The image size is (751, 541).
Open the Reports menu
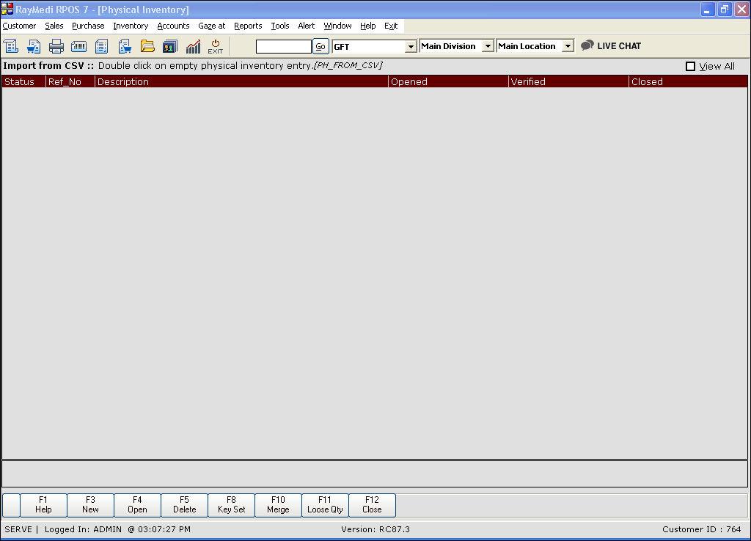[248, 26]
